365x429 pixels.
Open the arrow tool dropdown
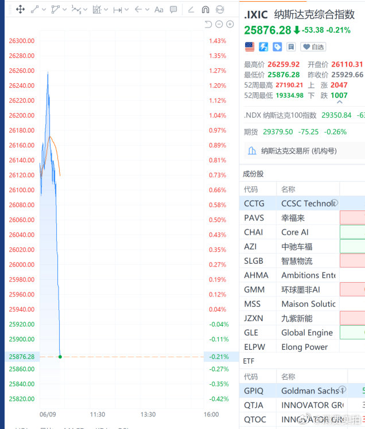pos(147,10)
